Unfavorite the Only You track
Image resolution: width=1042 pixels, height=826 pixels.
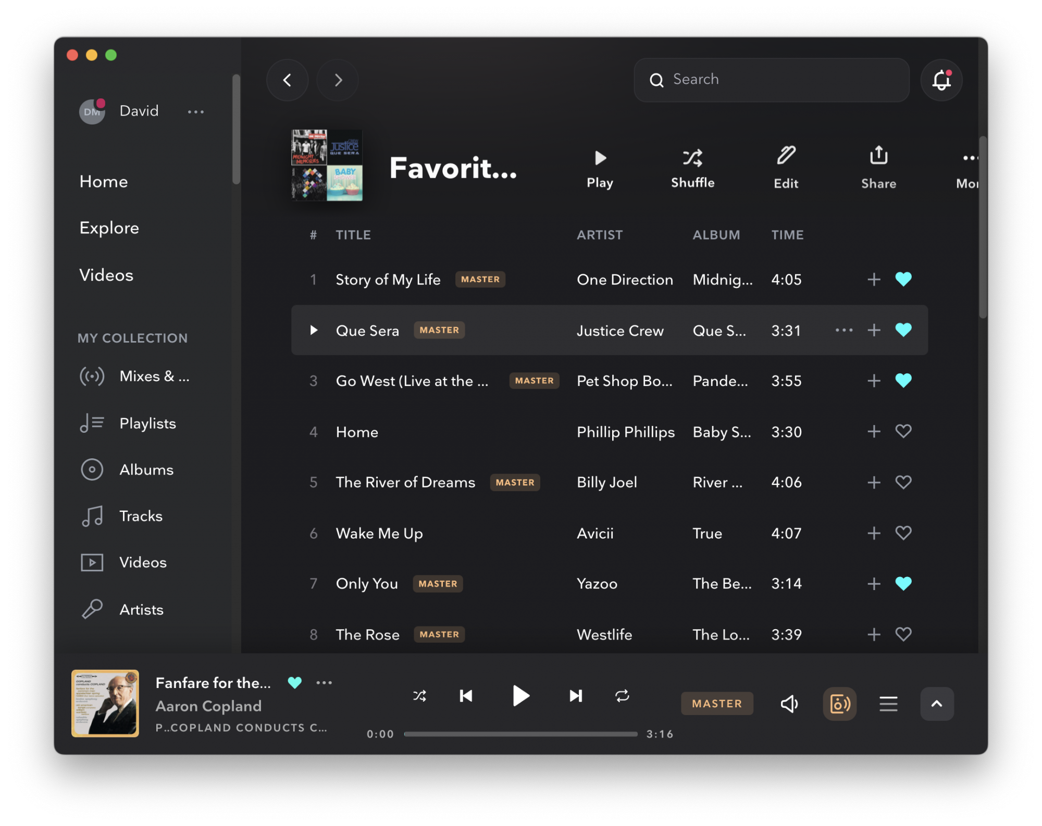(903, 583)
